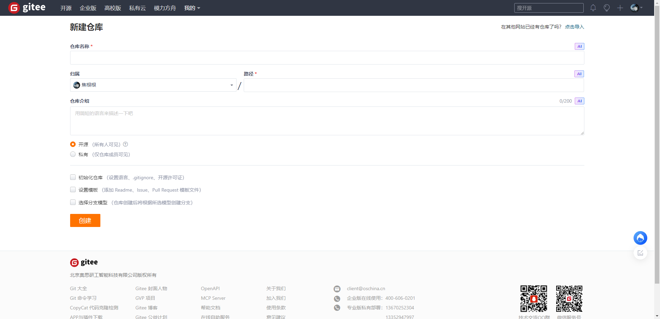Go to 私有云 in top navigation
The height and width of the screenshot is (319, 660).
click(137, 8)
